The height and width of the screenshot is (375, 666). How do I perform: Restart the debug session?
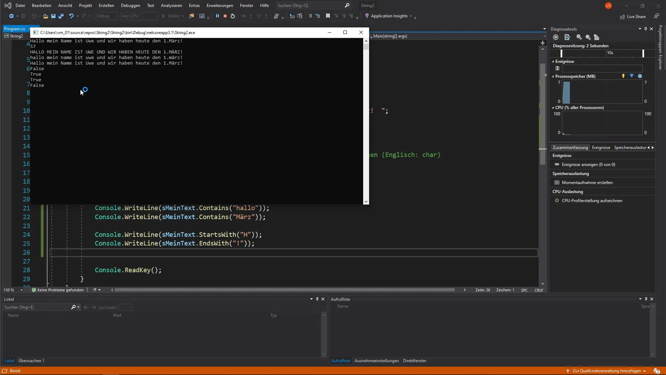(x=233, y=16)
